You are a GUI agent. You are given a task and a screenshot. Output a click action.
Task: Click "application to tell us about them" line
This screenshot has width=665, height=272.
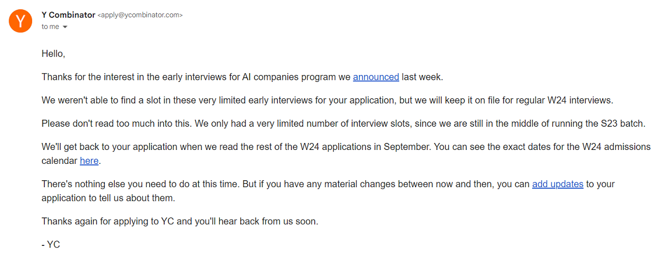(x=108, y=198)
